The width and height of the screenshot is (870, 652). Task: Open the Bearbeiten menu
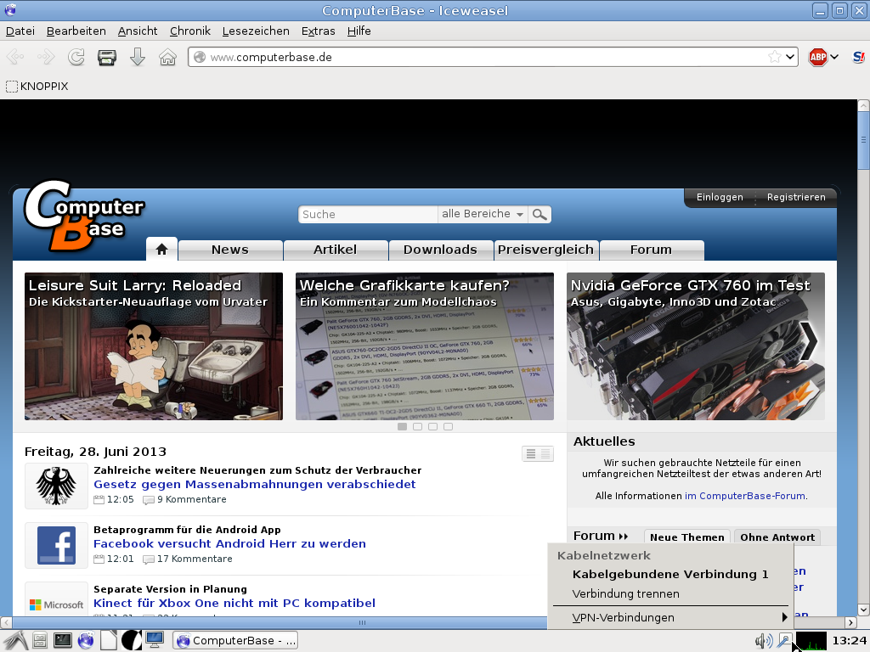(x=76, y=31)
